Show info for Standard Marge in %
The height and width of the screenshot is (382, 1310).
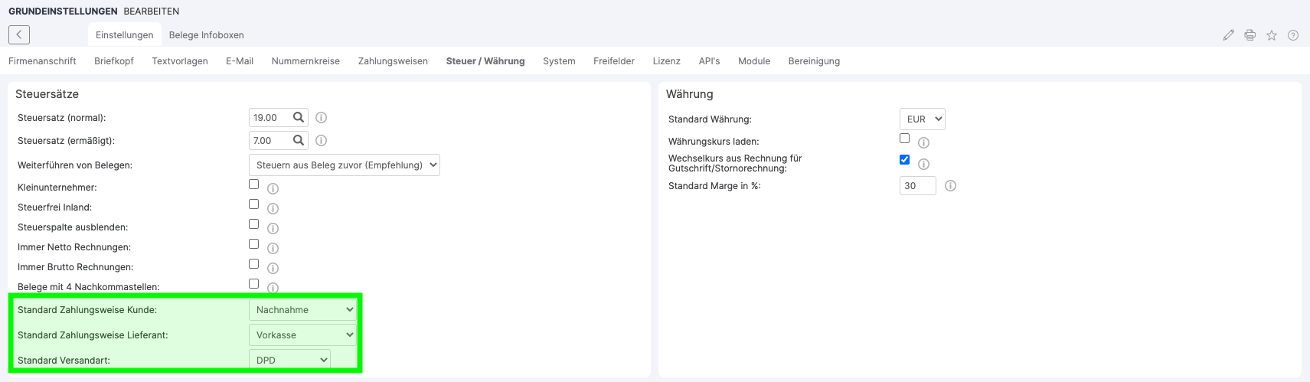click(950, 186)
